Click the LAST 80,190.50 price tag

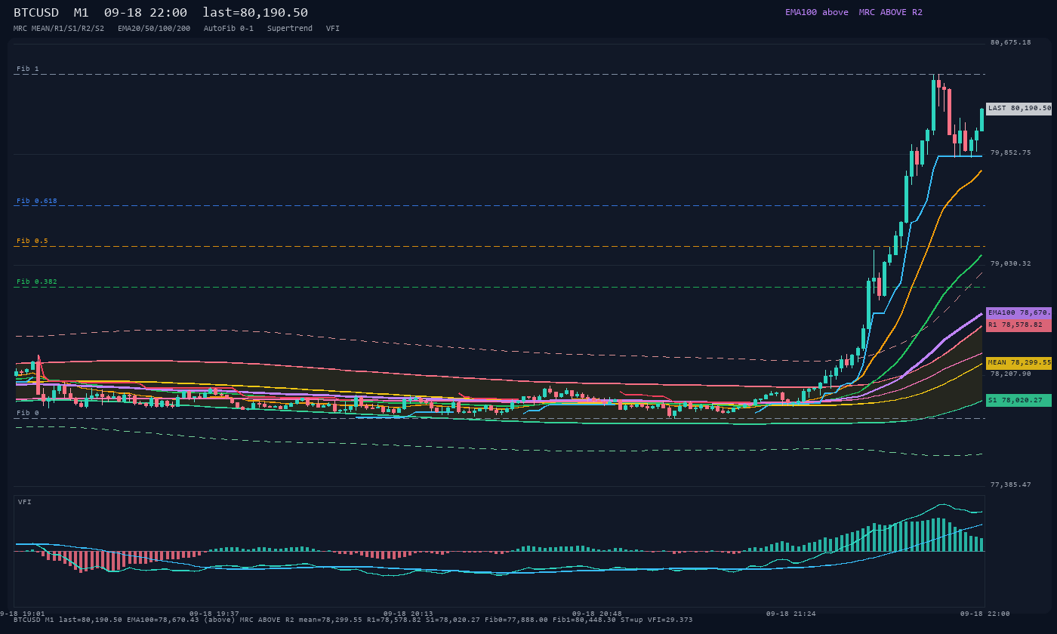click(1018, 108)
